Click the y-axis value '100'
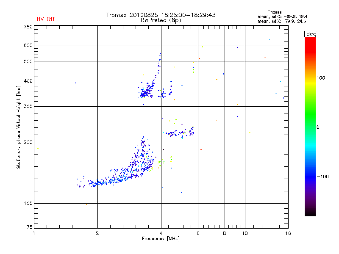Screen dimensions: 339x254 pos(28,204)
